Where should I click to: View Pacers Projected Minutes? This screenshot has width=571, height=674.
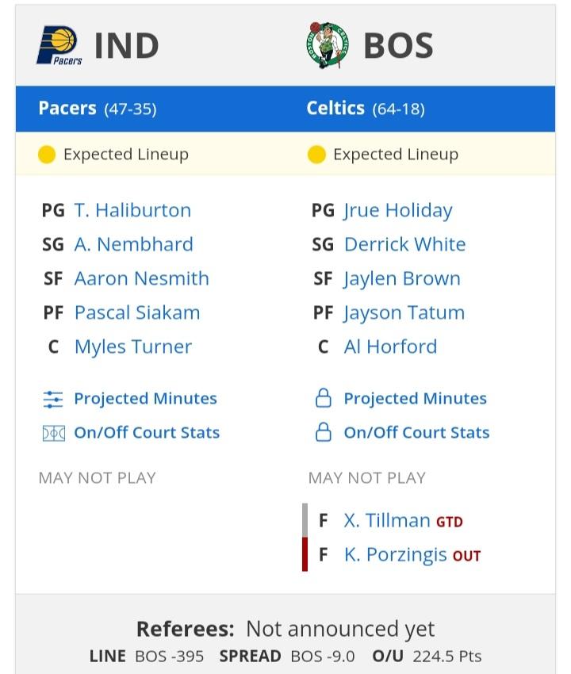(145, 399)
